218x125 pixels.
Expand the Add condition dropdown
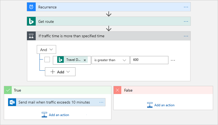point(60,72)
